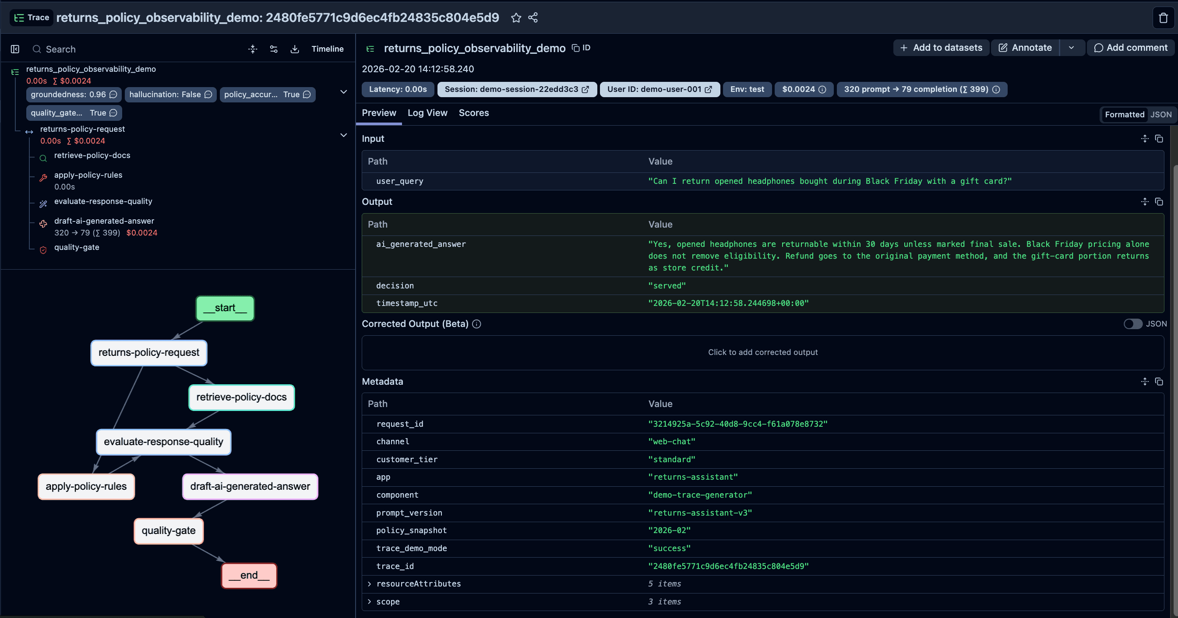Click Add to datasets button
The height and width of the screenshot is (618, 1178).
941,48
